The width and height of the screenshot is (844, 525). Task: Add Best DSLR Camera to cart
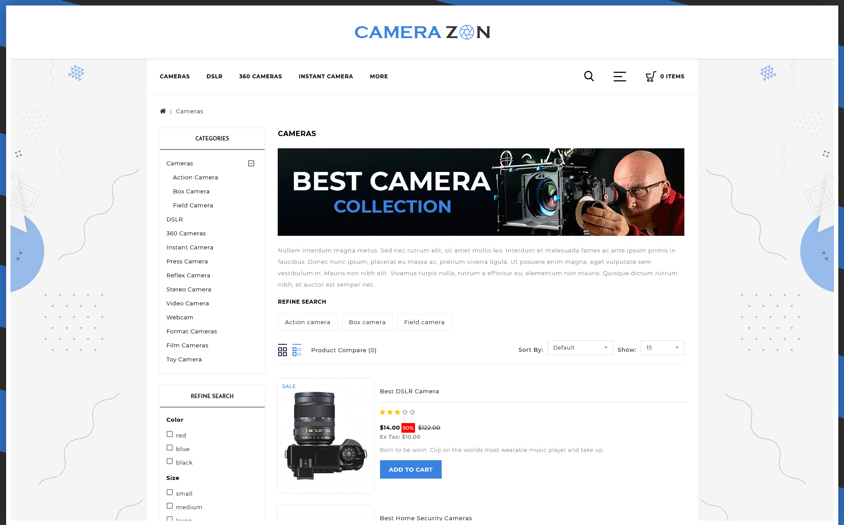point(411,469)
